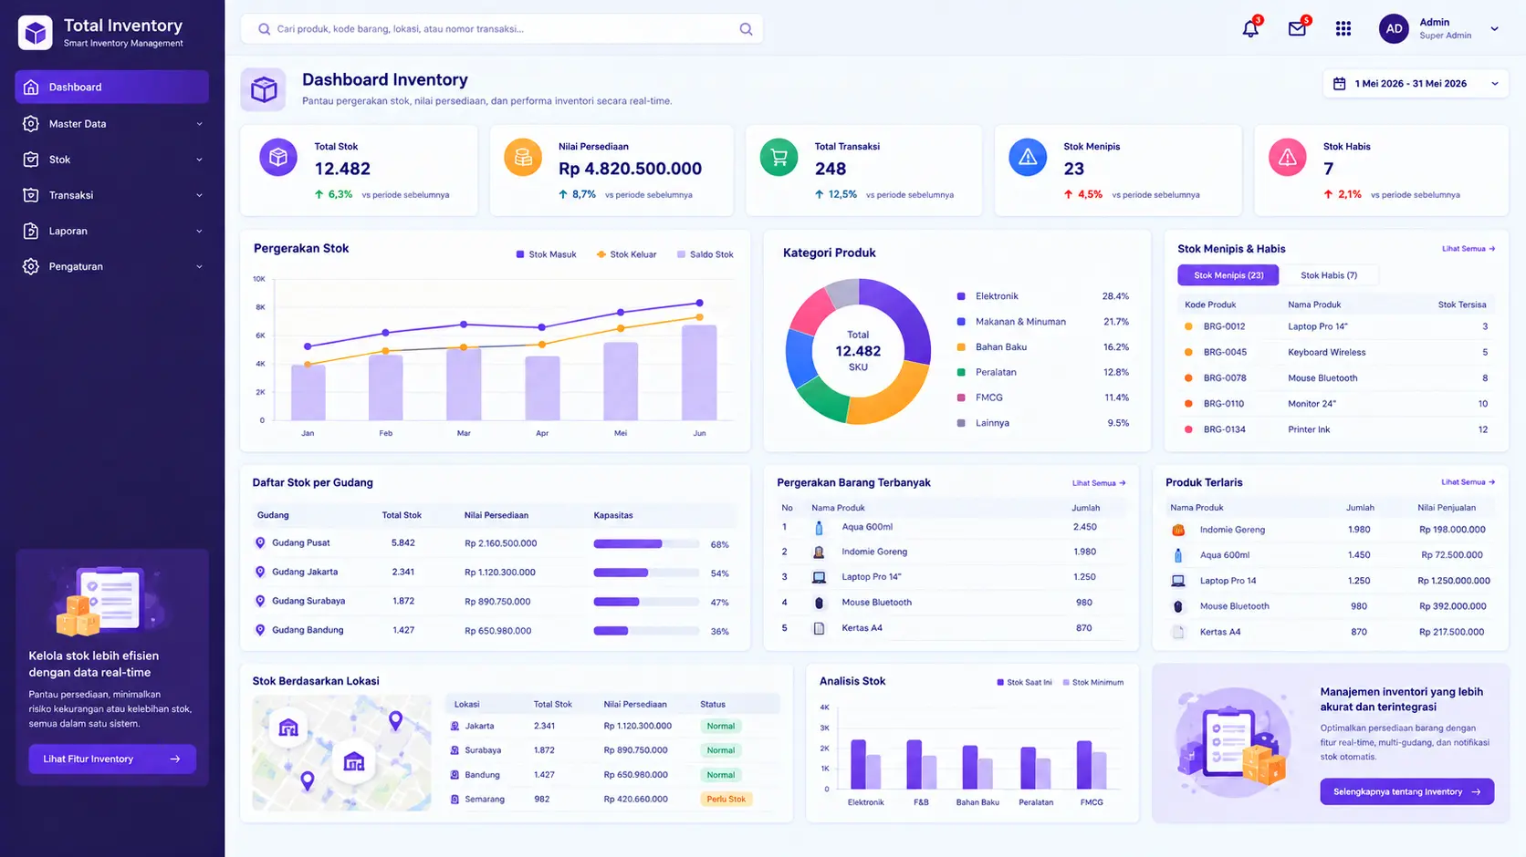Screen dimensions: 1526x857
Task: Expand the Laporan sidebar menu
Action: click(x=111, y=231)
